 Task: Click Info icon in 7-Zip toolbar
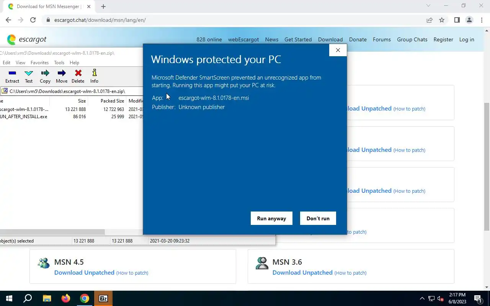[94, 76]
